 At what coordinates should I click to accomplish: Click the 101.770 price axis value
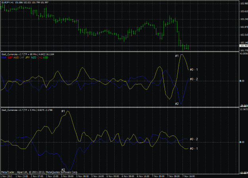point(244,50)
